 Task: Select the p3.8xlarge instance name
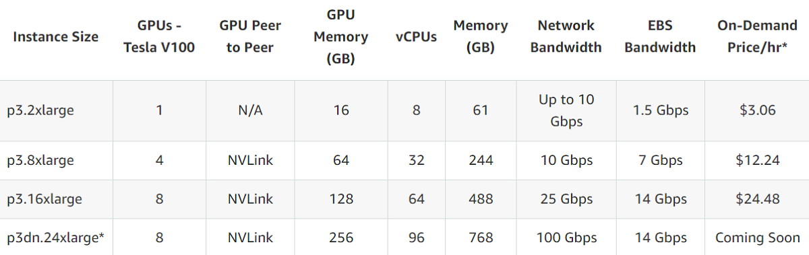(40, 160)
